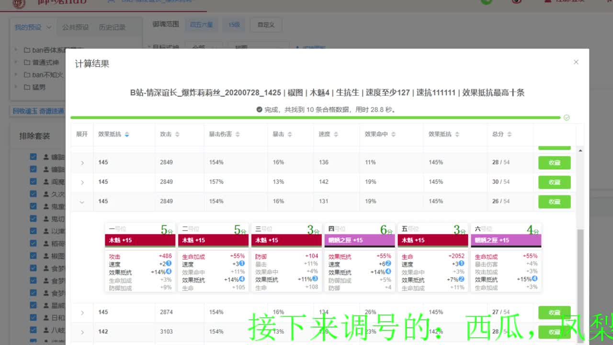Image resolution: width=613 pixels, height=345 pixels.
Task: Click 效果抵抗 +11% badge in 三号位 card
Action: pos(315,278)
